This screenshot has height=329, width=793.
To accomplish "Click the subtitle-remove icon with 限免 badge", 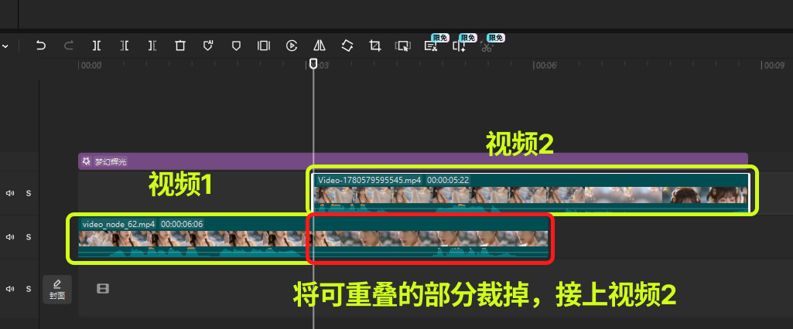I will point(431,46).
